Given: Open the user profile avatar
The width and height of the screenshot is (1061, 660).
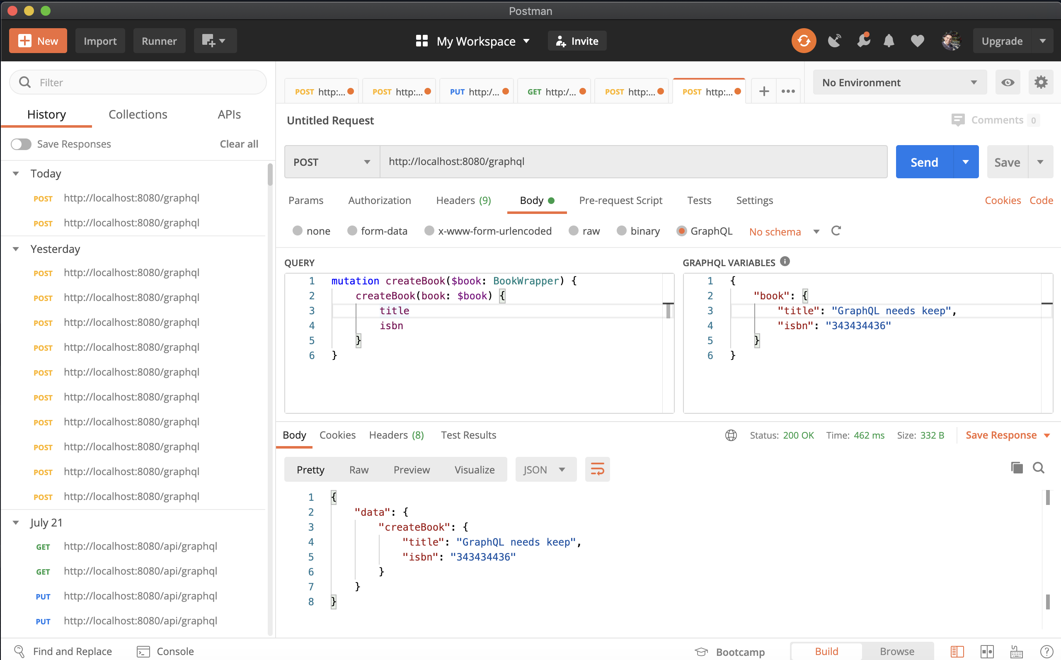Looking at the screenshot, I should (951, 41).
